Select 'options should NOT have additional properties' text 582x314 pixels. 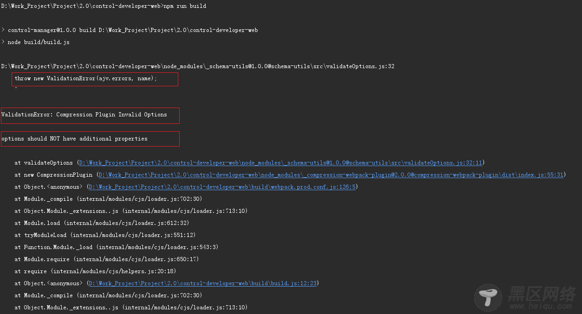[74, 139]
